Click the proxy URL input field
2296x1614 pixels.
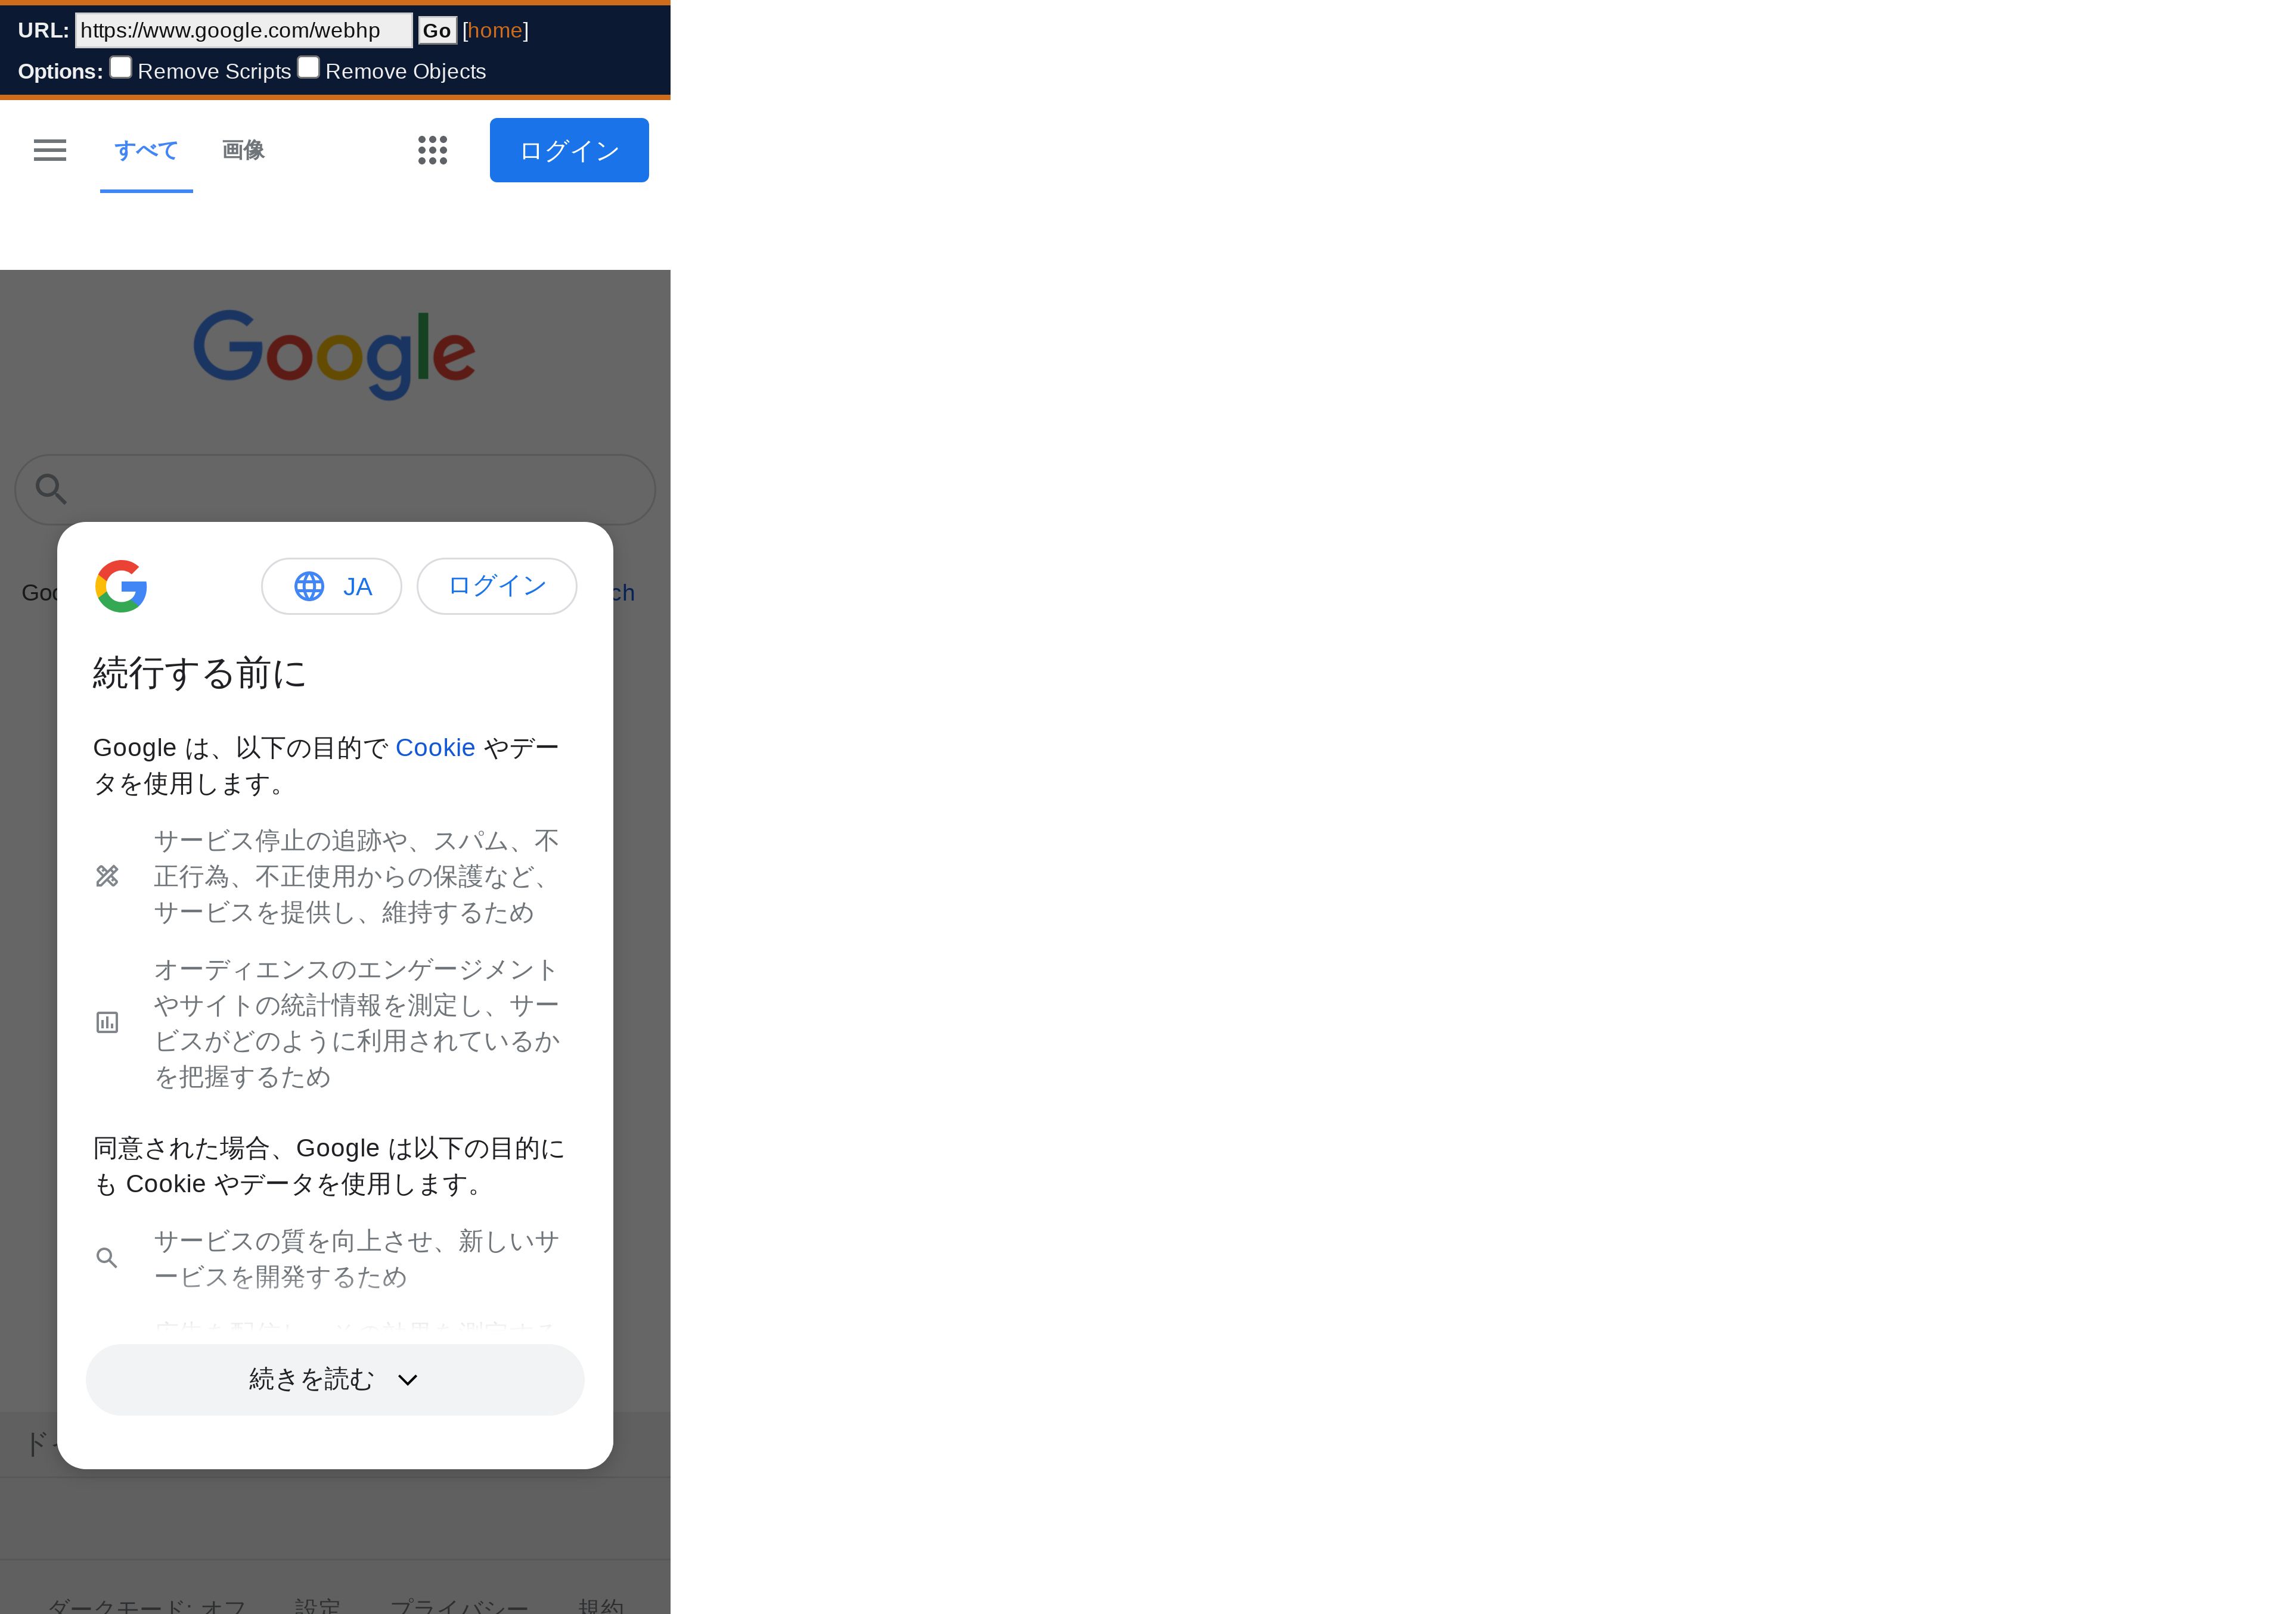click(x=243, y=31)
